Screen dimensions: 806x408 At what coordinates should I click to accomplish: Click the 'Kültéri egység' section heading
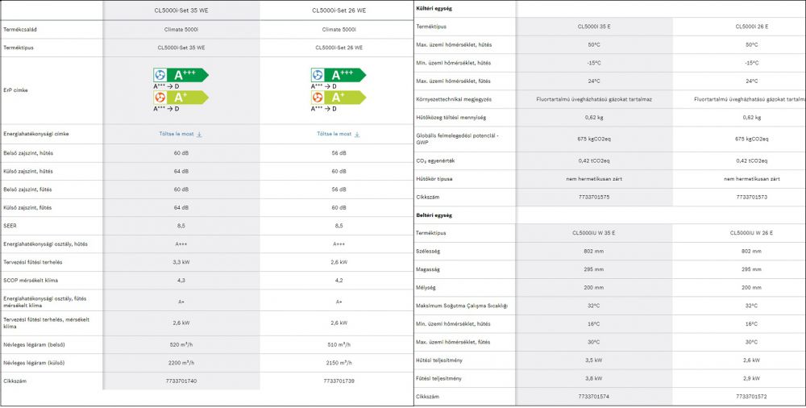pyautogui.click(x=434, y=9)
